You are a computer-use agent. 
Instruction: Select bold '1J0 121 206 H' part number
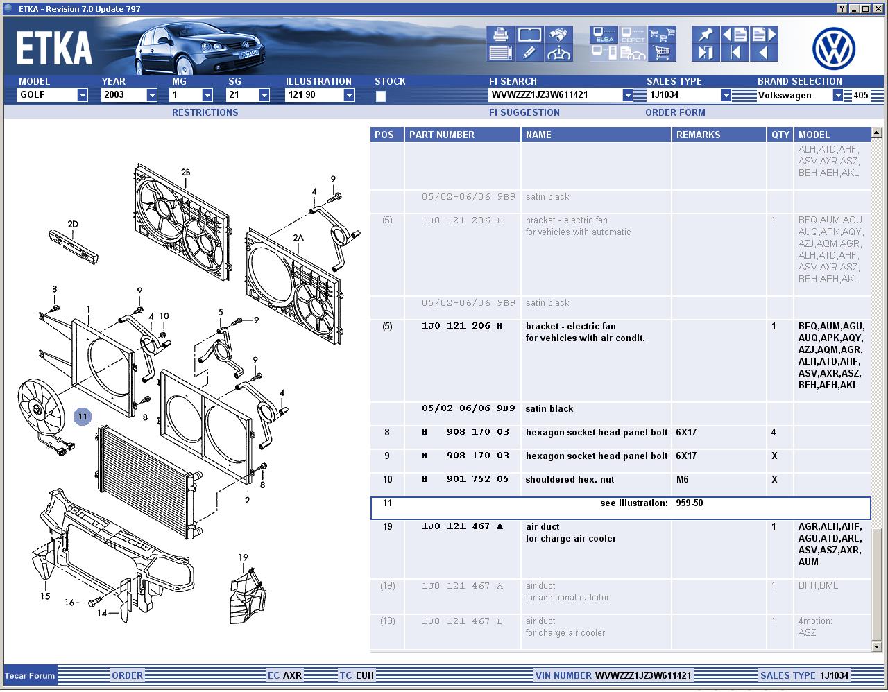click(x=463, y=326)
